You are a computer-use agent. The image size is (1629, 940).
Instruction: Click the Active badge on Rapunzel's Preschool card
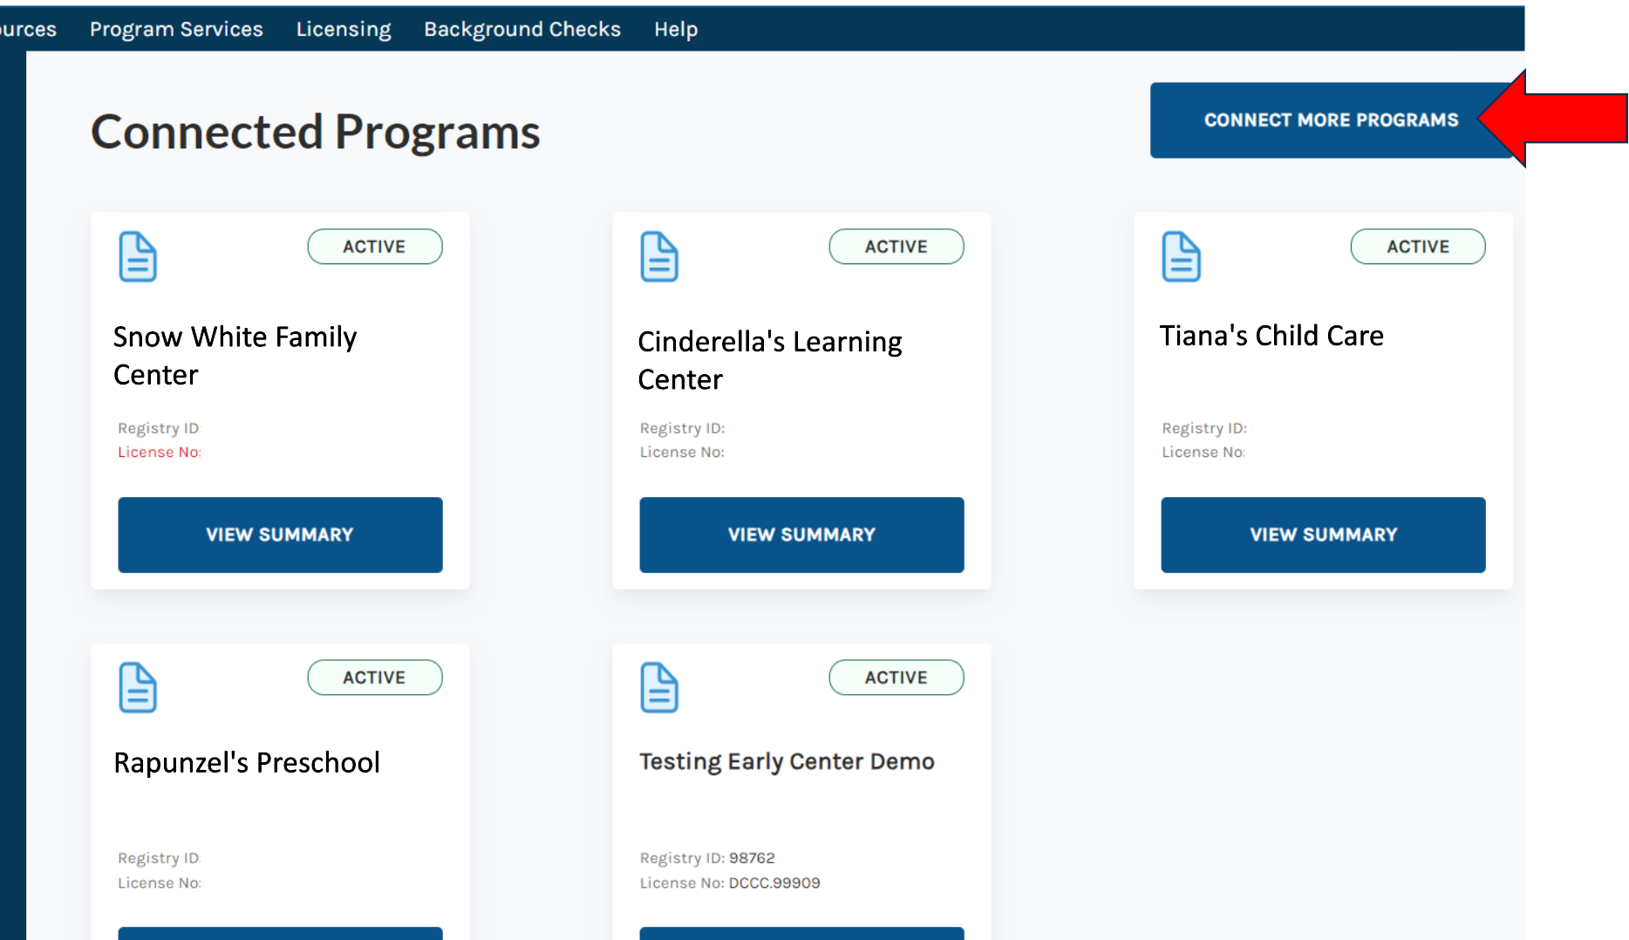[x=374, y=678]
